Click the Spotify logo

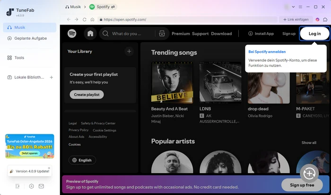click(x=72, y=34)
